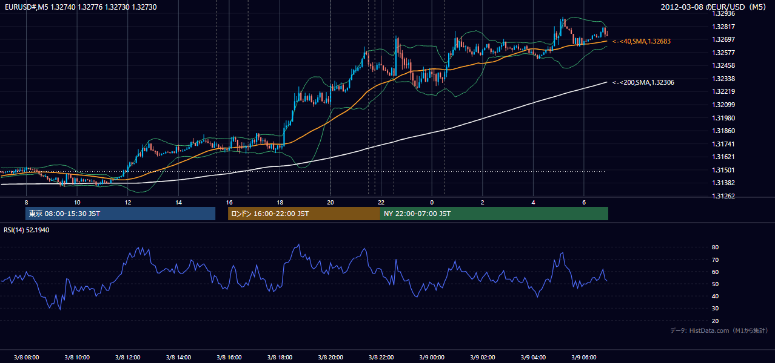Click price axis value 1.32577
Viewport: 775px width, 363px height.
(x=723, y=53)
